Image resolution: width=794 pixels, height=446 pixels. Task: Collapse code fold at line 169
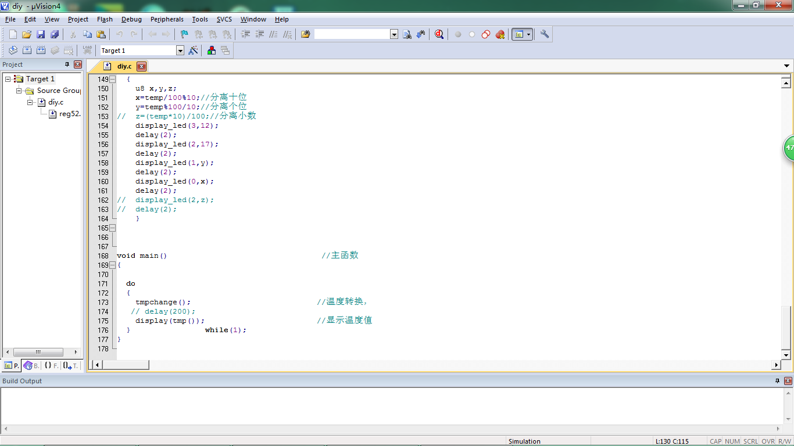point(112,265)
